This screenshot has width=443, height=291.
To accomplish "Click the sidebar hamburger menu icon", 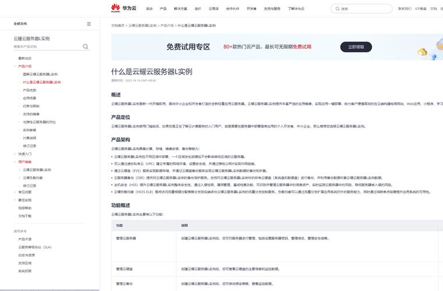I will 89,24.
